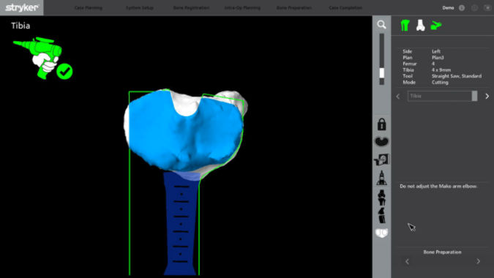This screenshot has width=494, height=278.
Task: Select the lateral knee joint view icon
Action: [x=381, y=216]
